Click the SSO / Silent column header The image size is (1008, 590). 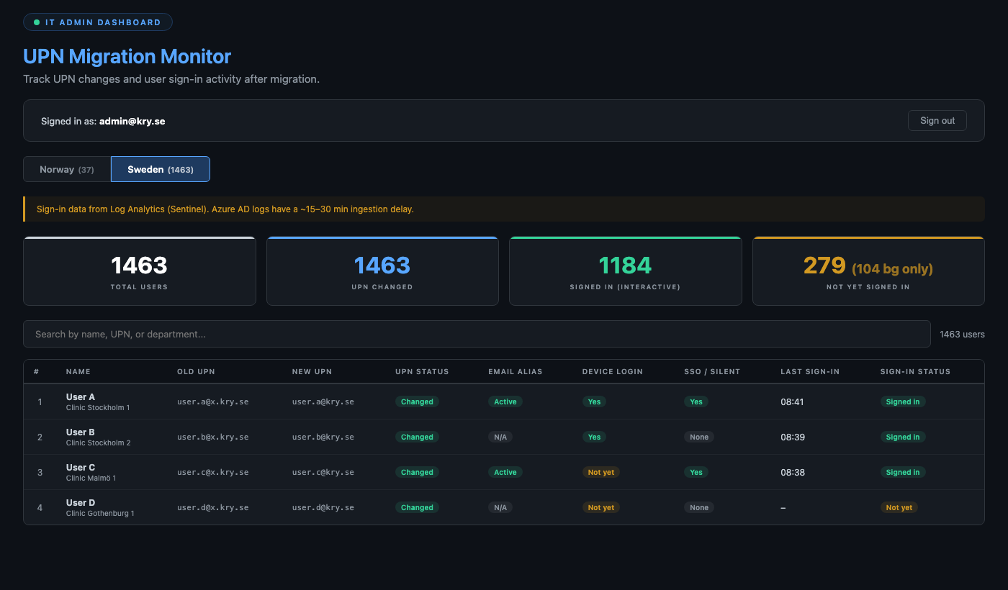712,372
